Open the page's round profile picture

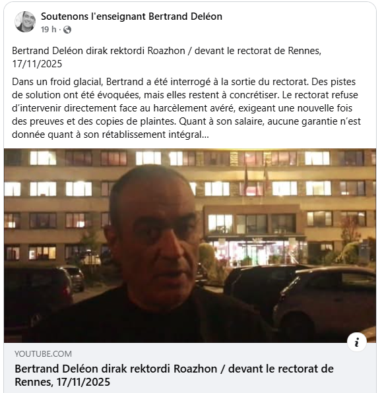pos(25,22)
